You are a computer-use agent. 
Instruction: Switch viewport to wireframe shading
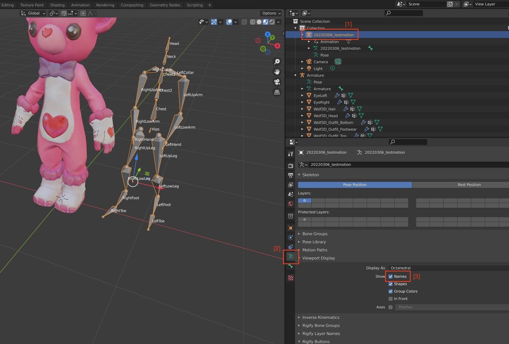(x=253, y=22)
